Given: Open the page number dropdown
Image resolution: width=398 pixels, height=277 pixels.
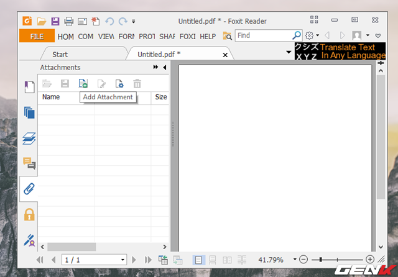Looking at the screenshot, I should (123, 260).
